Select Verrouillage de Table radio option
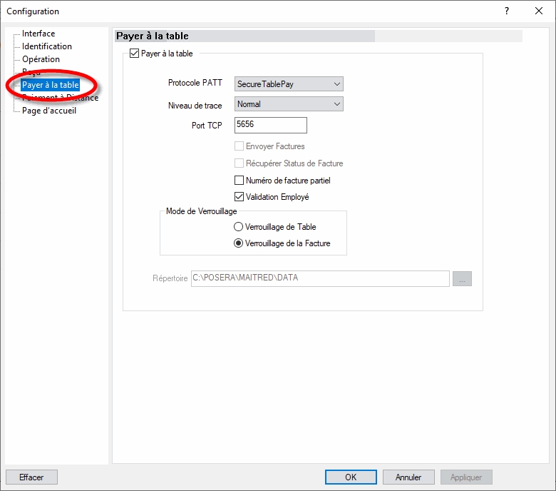Viewport: 556px width, 491px height. coord(239,227)
